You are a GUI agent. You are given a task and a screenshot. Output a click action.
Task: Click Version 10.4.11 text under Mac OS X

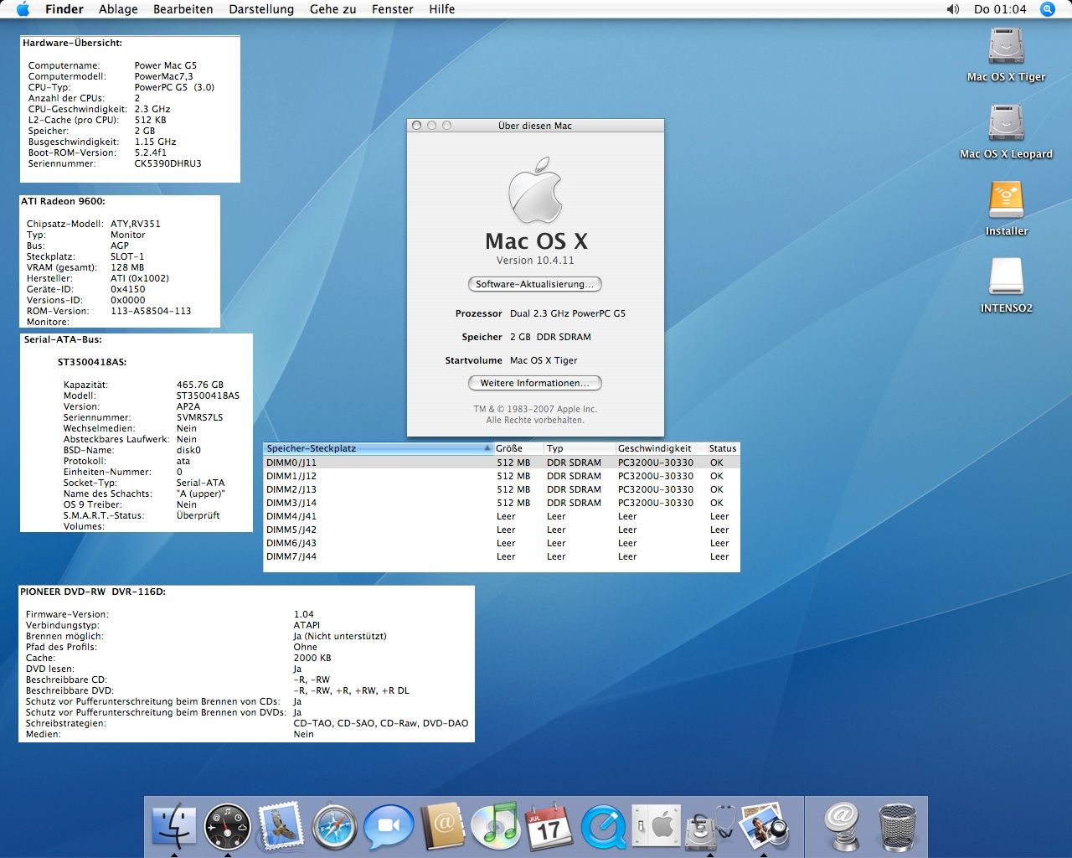535,261
